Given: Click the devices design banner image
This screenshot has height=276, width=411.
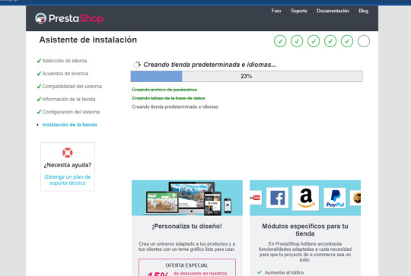Looking at the screenshot, I should 187,198.
